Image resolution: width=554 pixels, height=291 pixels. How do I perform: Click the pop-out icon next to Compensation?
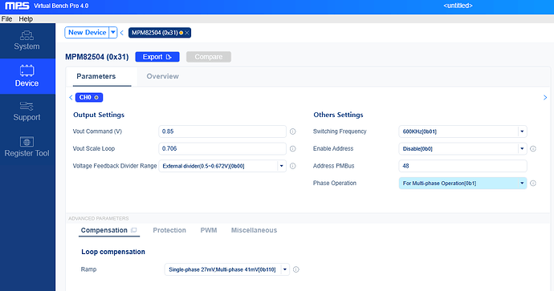133,230
